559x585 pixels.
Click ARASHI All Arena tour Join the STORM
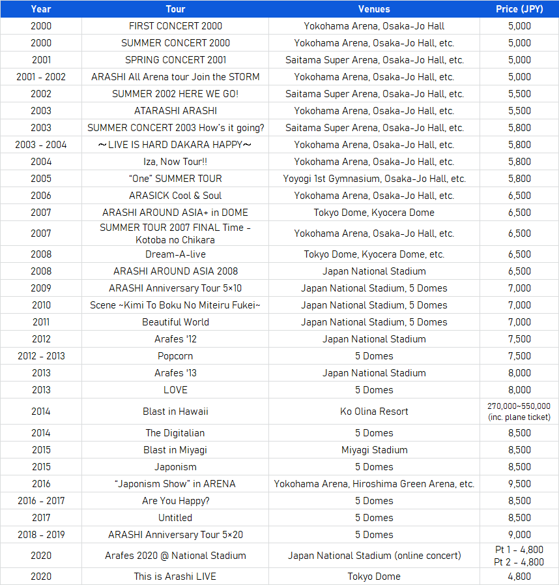pyautogui.click(x=175, y=77)
